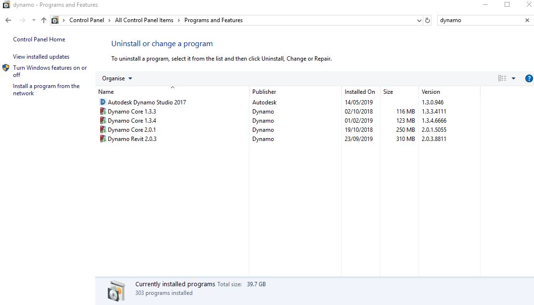Click the Back navigation arrow
The height and width of the screenshot is (305, 534).
(x=8, y=20)
